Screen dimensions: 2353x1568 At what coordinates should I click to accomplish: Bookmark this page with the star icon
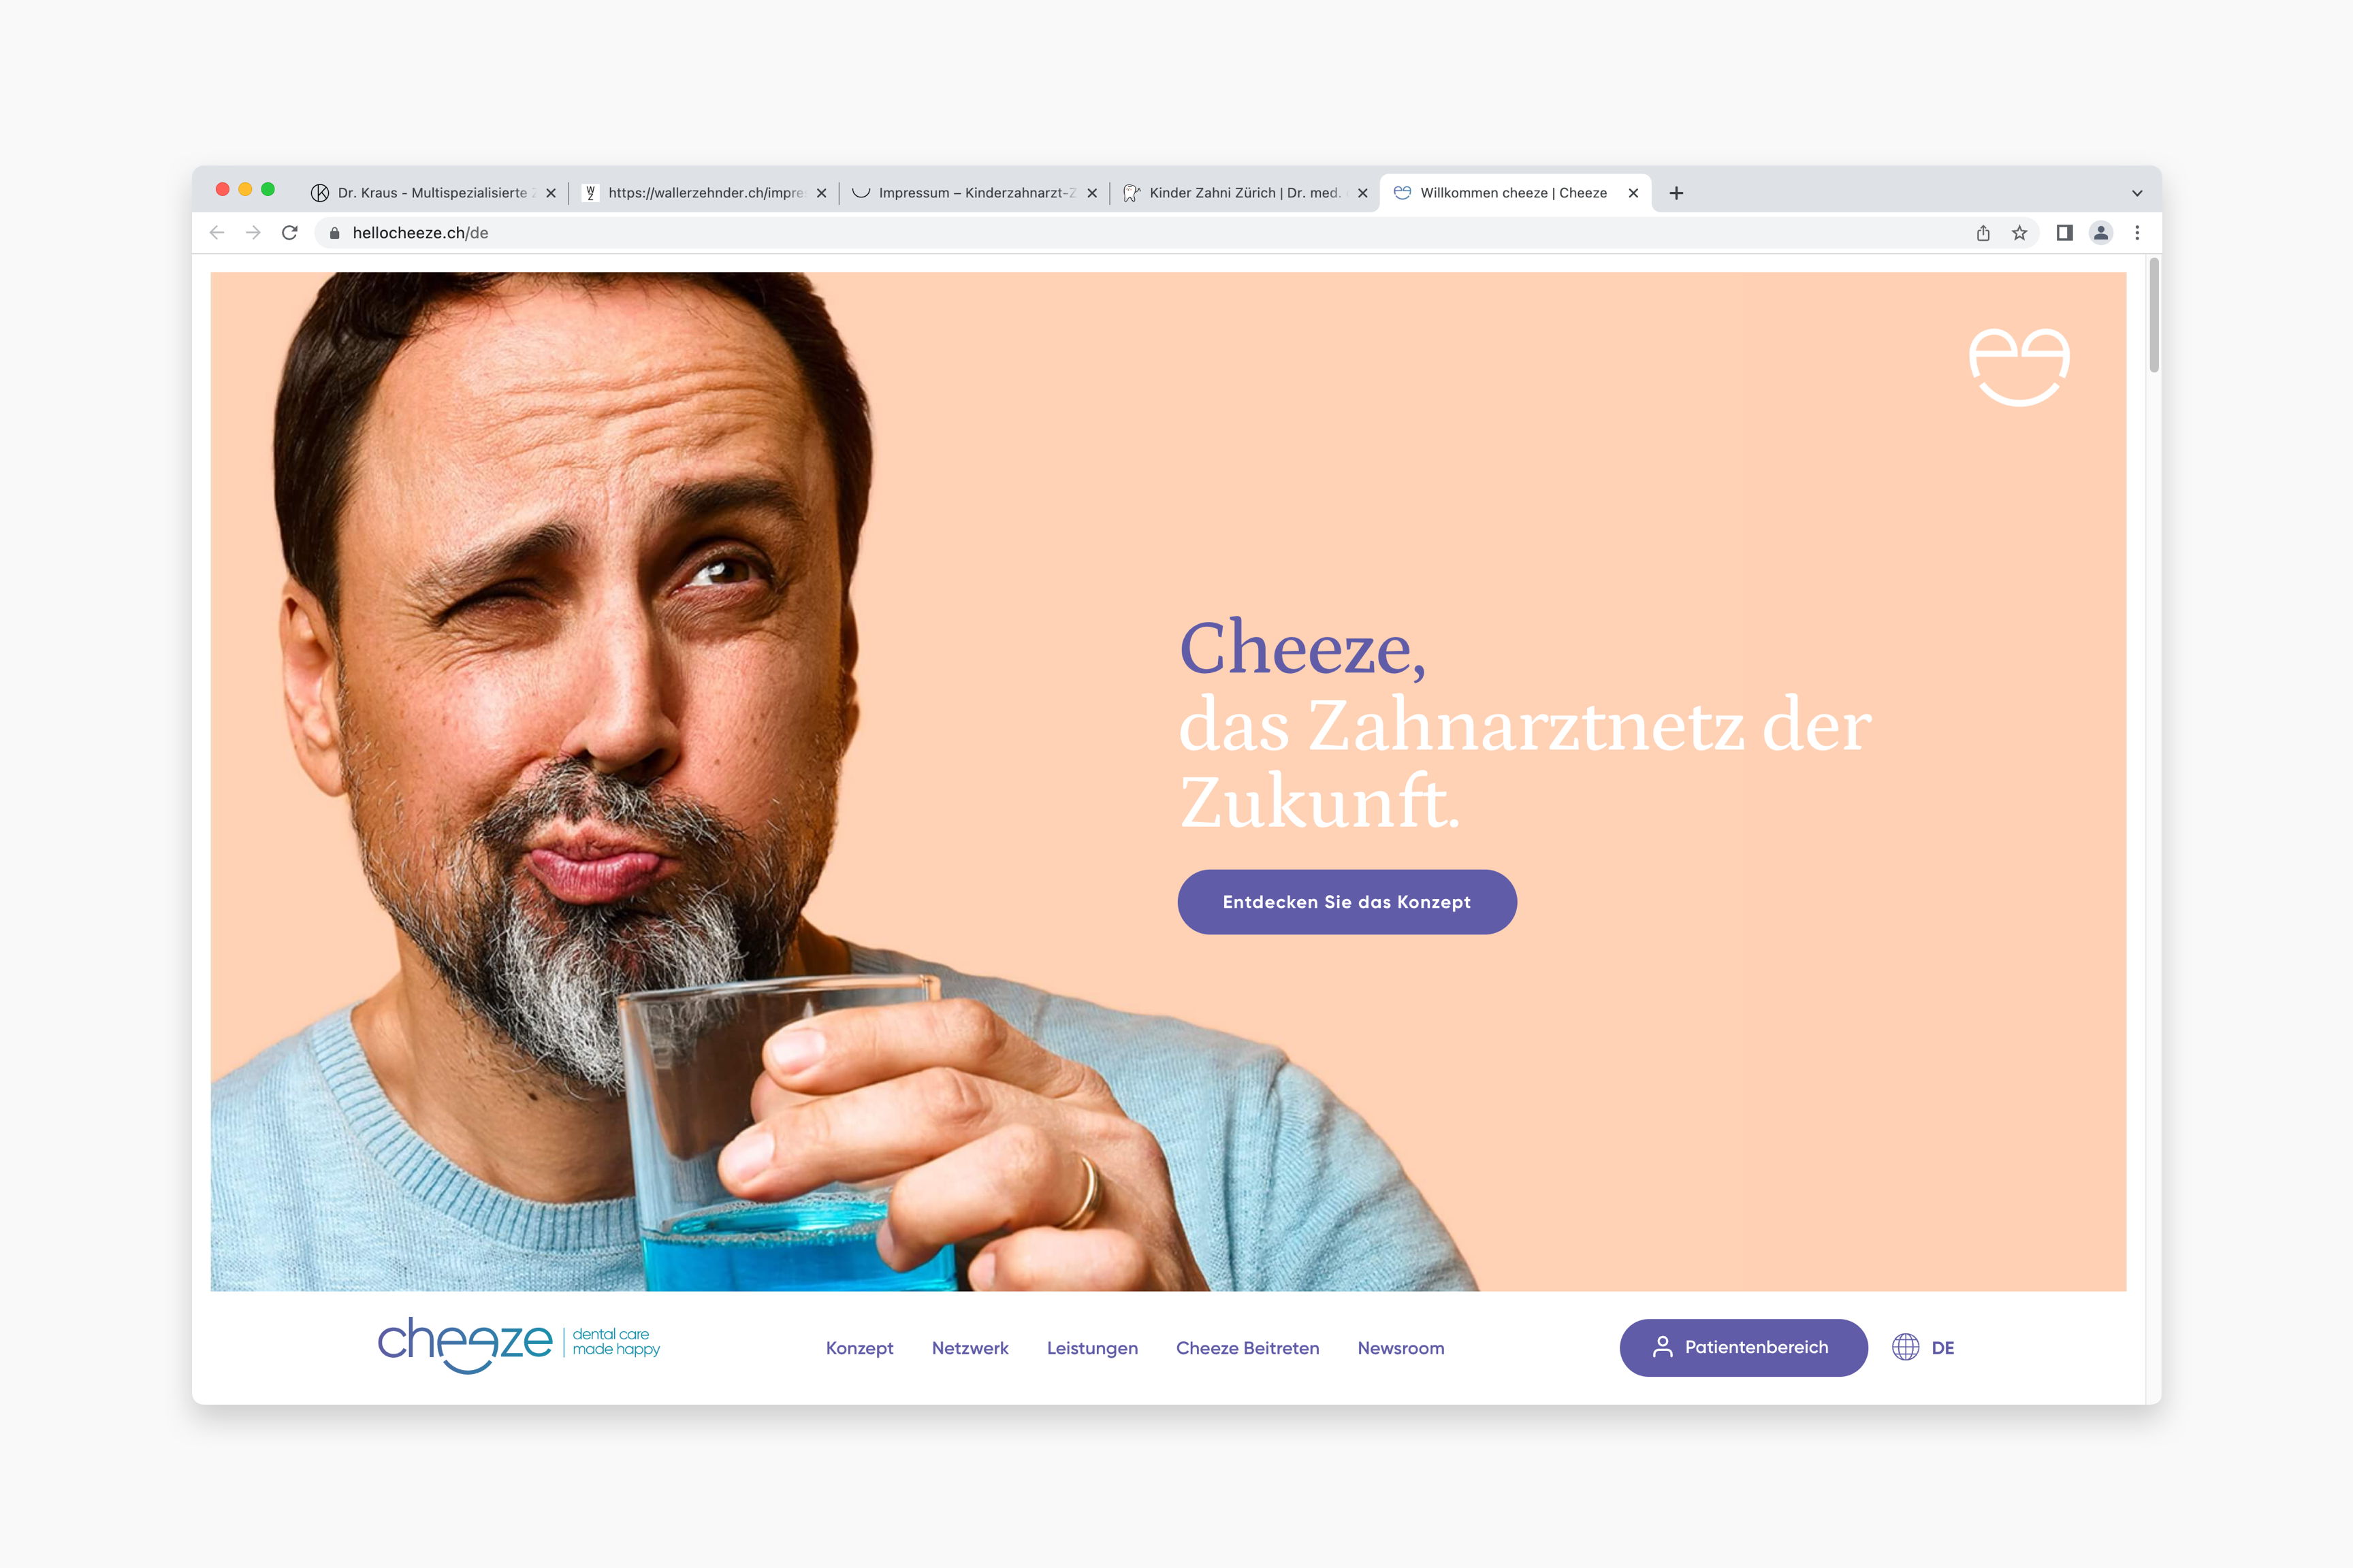point(2019,233)
